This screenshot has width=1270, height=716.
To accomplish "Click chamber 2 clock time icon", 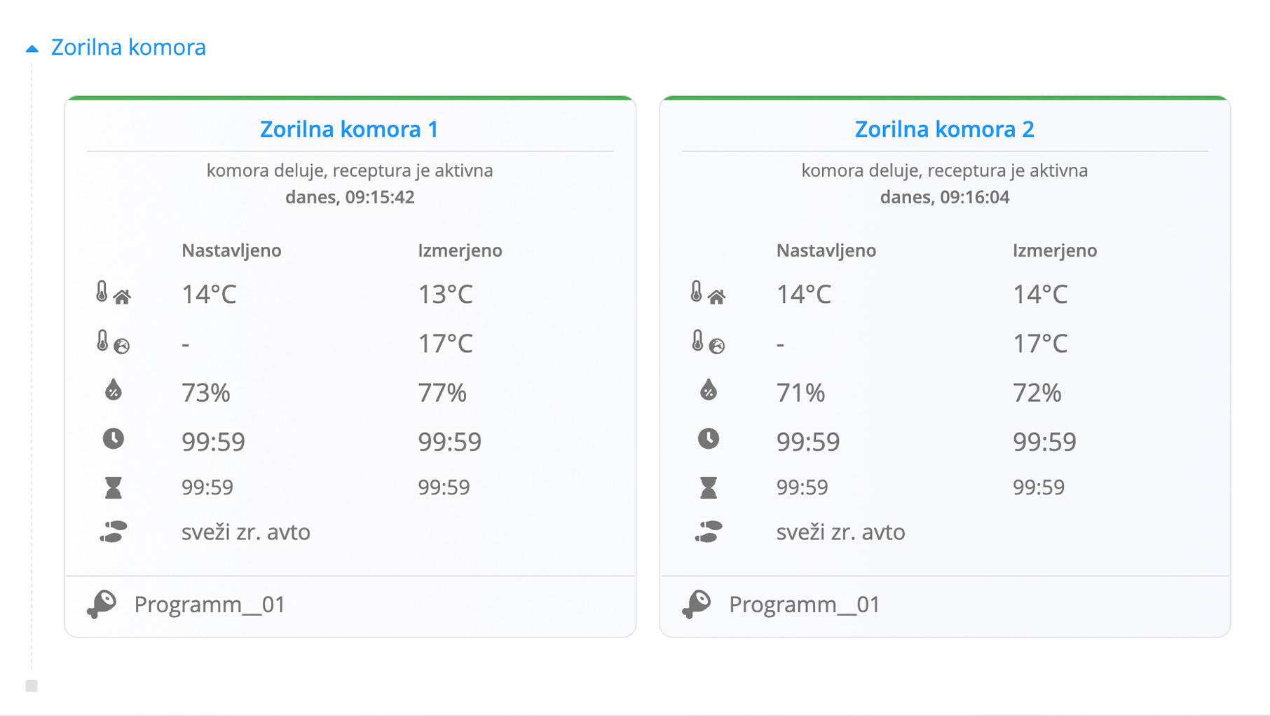I will (x=708, y=439).
